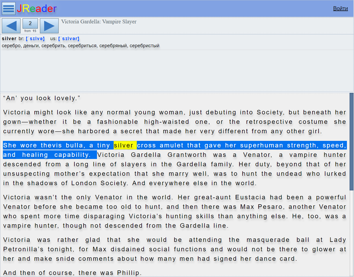354x277 pixels.
Task: Click the word "expectation"
Action: pos(110,174)
